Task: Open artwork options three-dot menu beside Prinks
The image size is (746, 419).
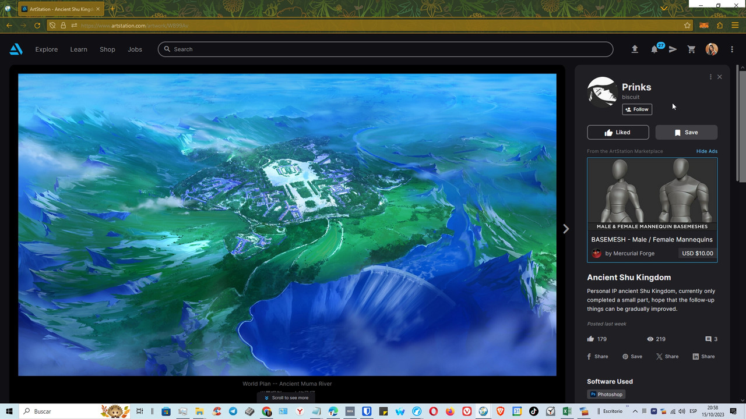Action: pyautogui.click(x=710, y=77)
